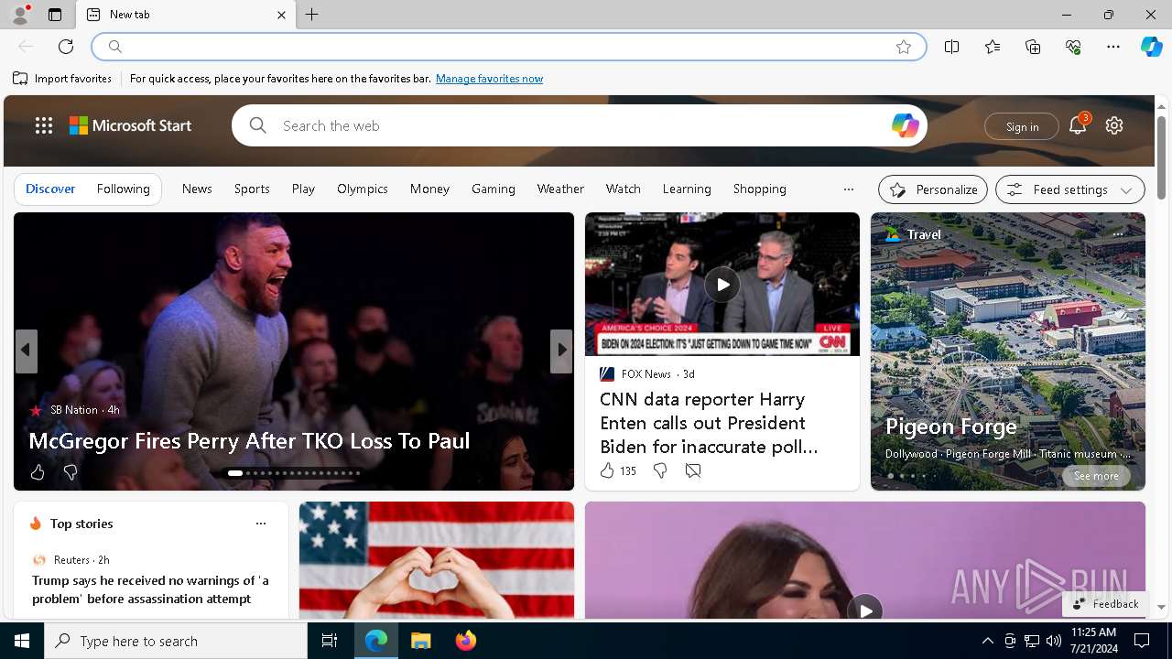Open File Explorer from taskbar
The width and height of the screenshot is (1172, 659).
click(x=421, y=641)
